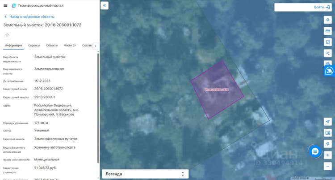
Task: Expand the Легенда dropdown
Action: pyautogui.click(x=145, y=174)
